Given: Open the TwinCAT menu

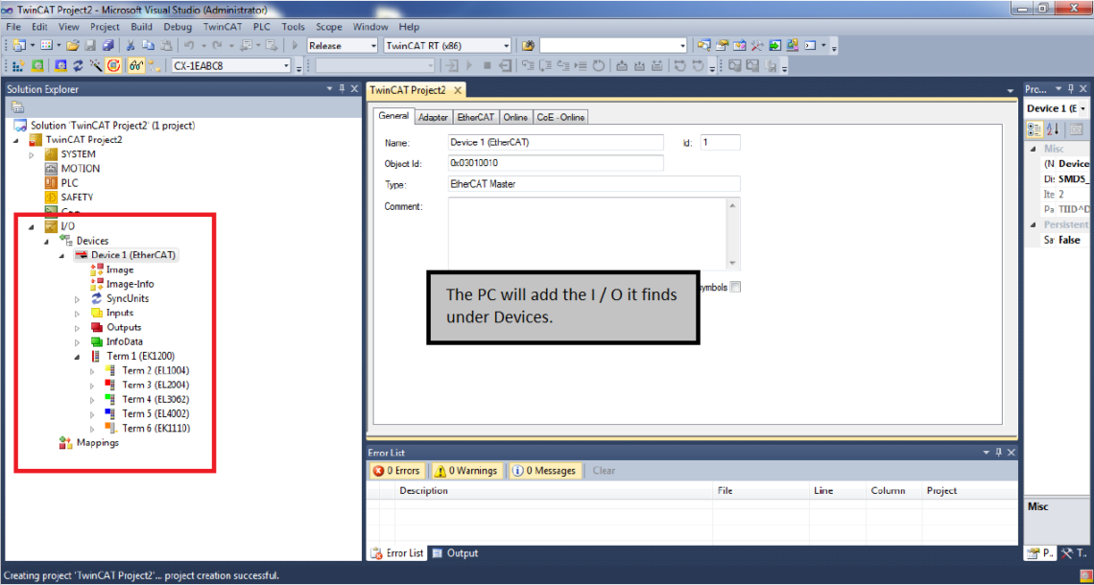Looking at the screenshot, I should [x=223, y=27].
